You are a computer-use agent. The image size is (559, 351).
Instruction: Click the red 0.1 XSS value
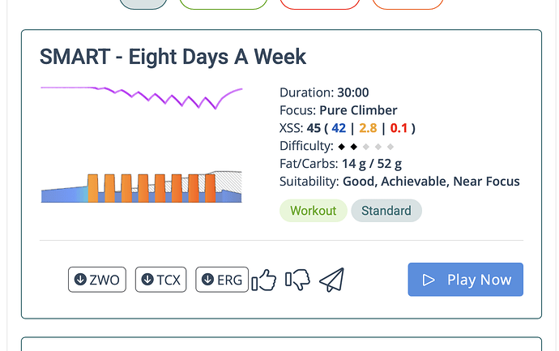pos(399,128)
